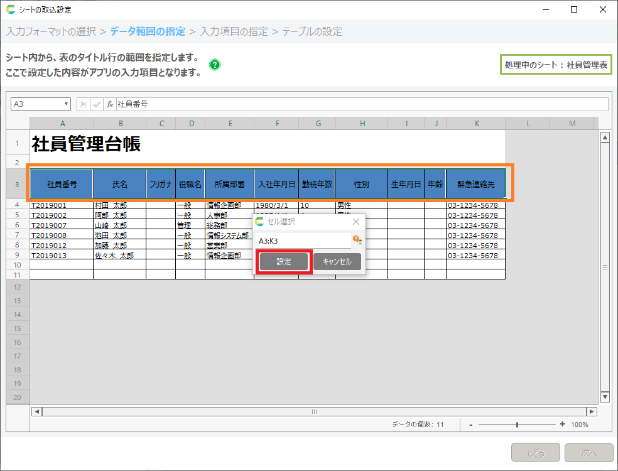Viewport: 618px width, 471px height.
Task: Open the A3 name box dropdown
Action: click(67, 104)
